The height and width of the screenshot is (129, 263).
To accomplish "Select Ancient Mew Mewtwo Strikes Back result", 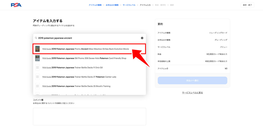I will 89,49.
